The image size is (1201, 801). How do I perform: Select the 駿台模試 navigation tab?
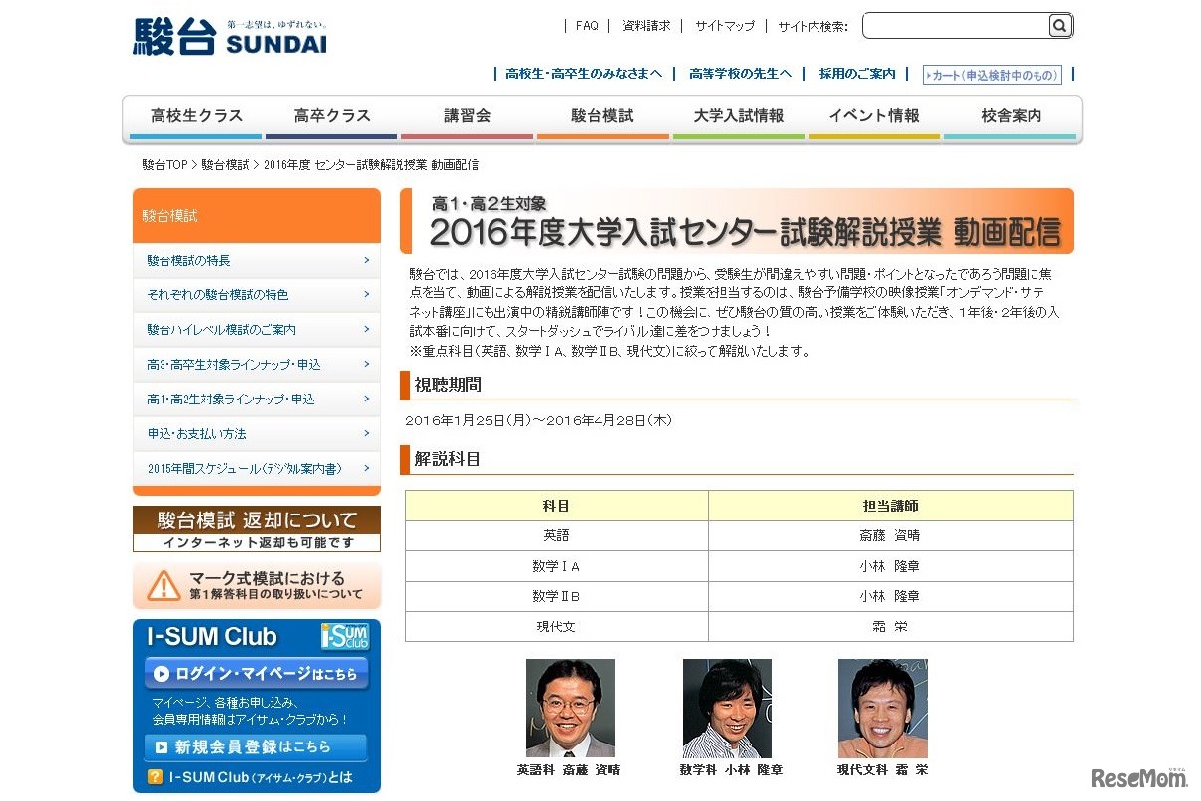click(601, 116)
